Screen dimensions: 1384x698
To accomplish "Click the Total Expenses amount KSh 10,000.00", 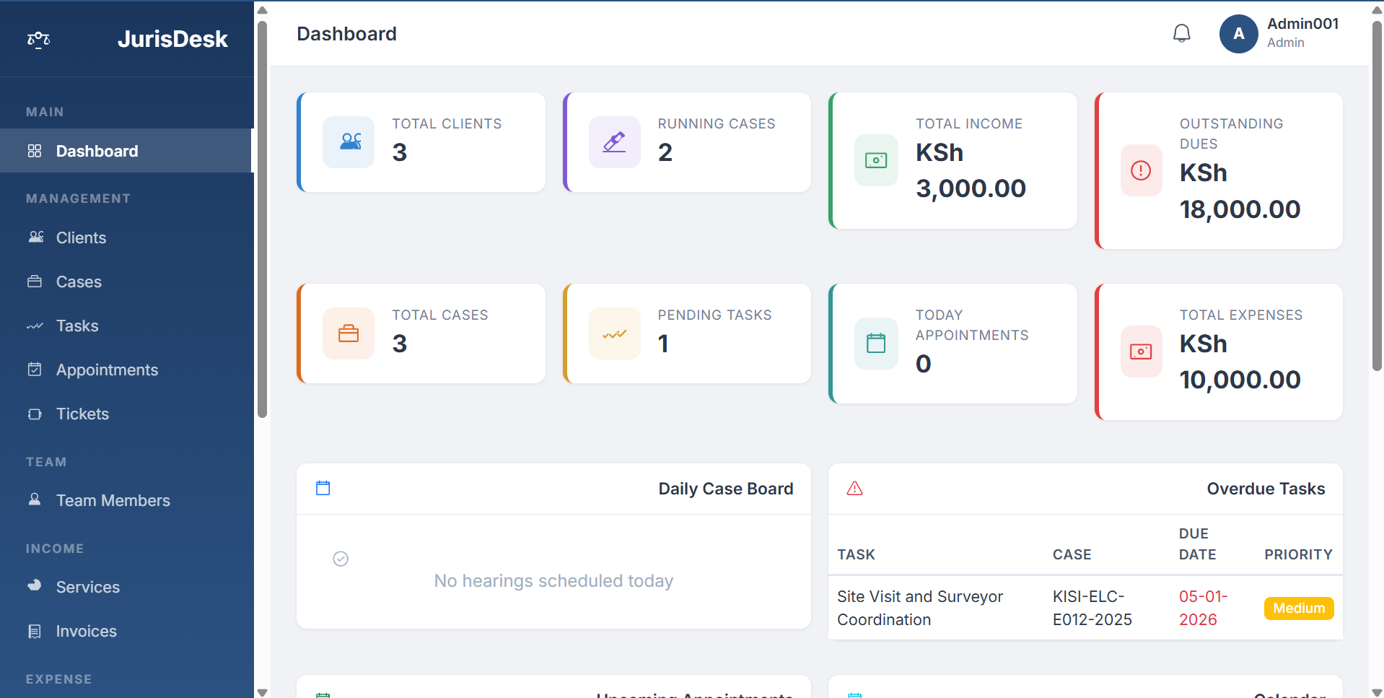I will [1240, 362].
